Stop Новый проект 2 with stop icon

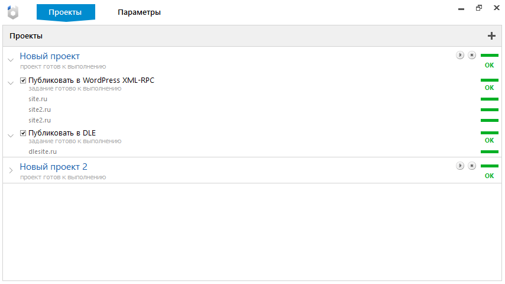pos(472,166)
